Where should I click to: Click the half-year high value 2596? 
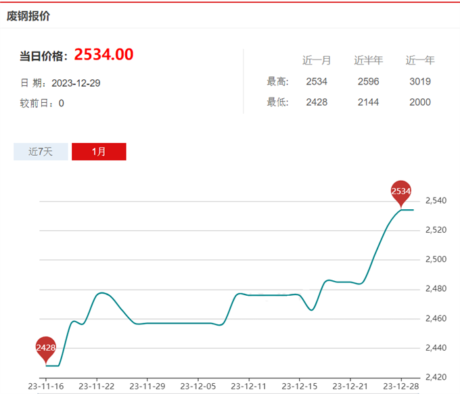tap(368, 81)
